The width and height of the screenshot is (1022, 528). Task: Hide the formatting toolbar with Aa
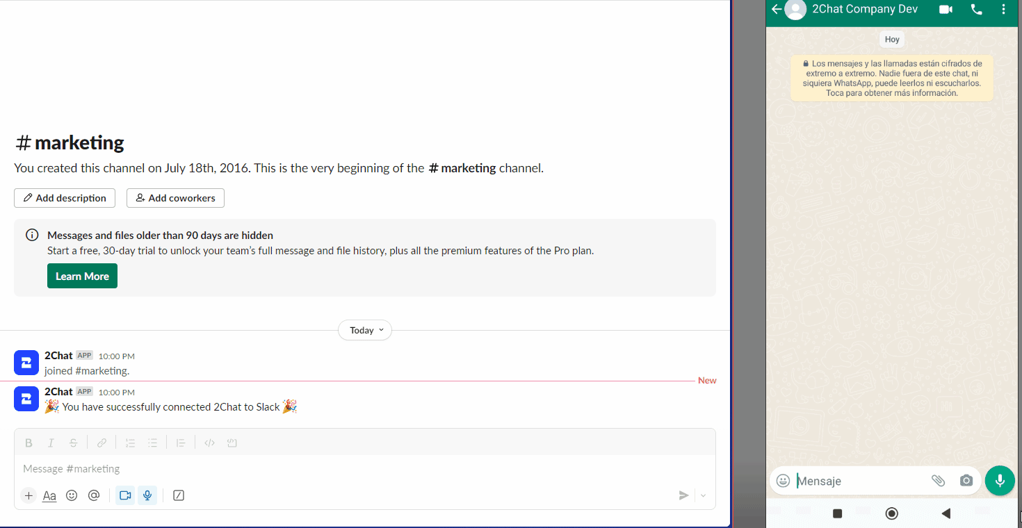click(49, 495)
